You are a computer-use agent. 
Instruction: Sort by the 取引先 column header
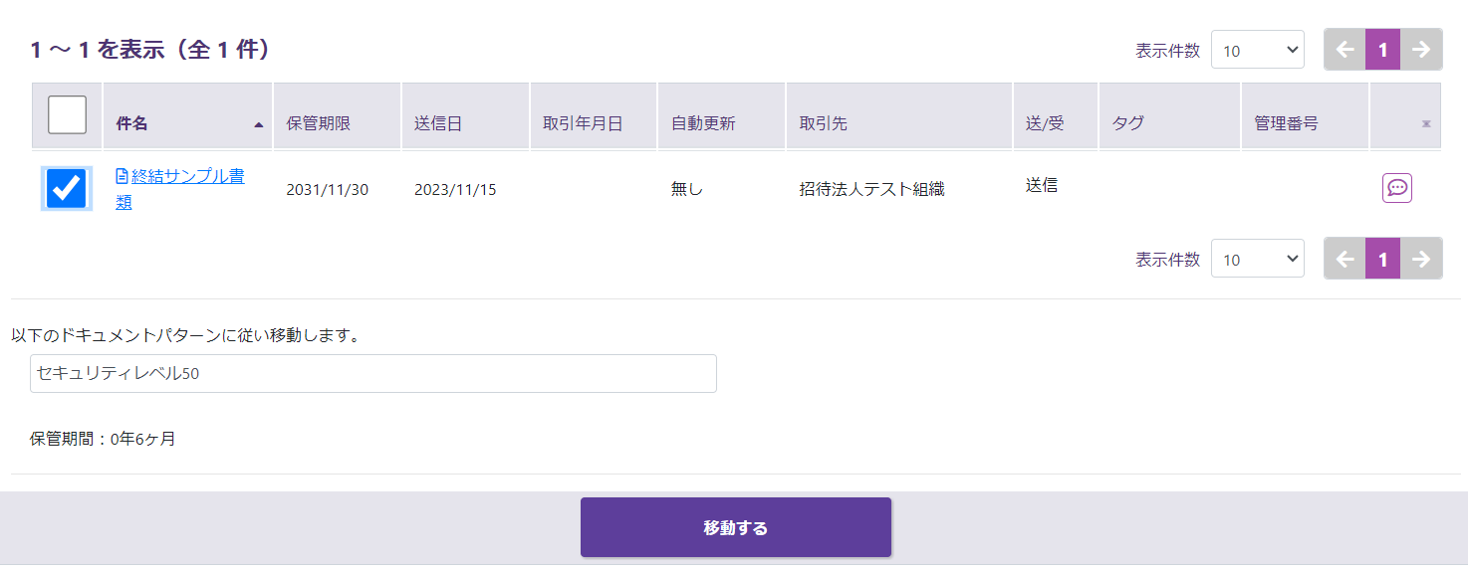(823, 123)
